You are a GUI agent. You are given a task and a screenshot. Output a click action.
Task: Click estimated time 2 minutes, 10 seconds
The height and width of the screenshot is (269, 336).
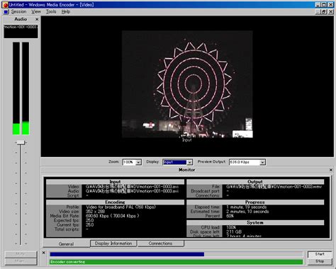[247, 212]
